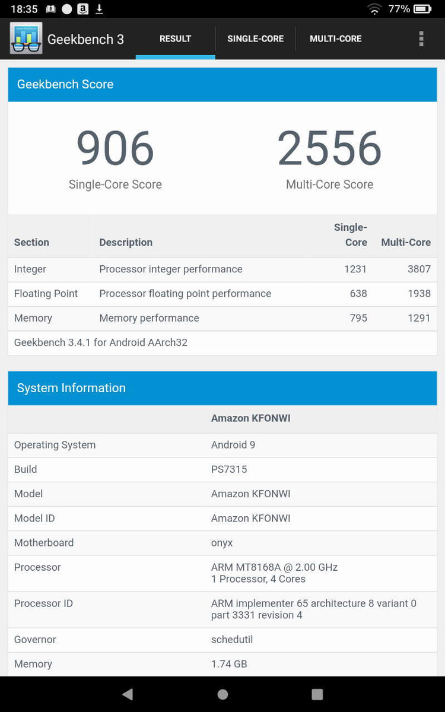Tap Memory multi-core value 1291
Image resolution: width=445 pixels, height=712 pixels.
[x=419, y=318]
